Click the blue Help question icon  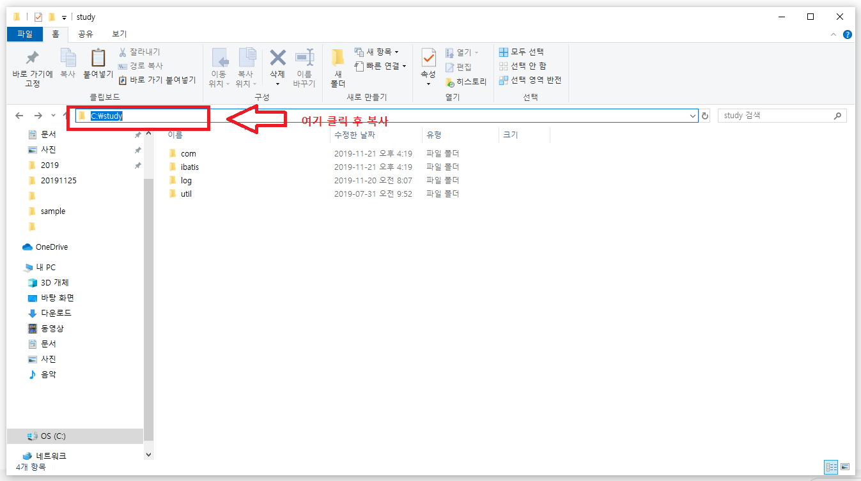pos(848,34)
